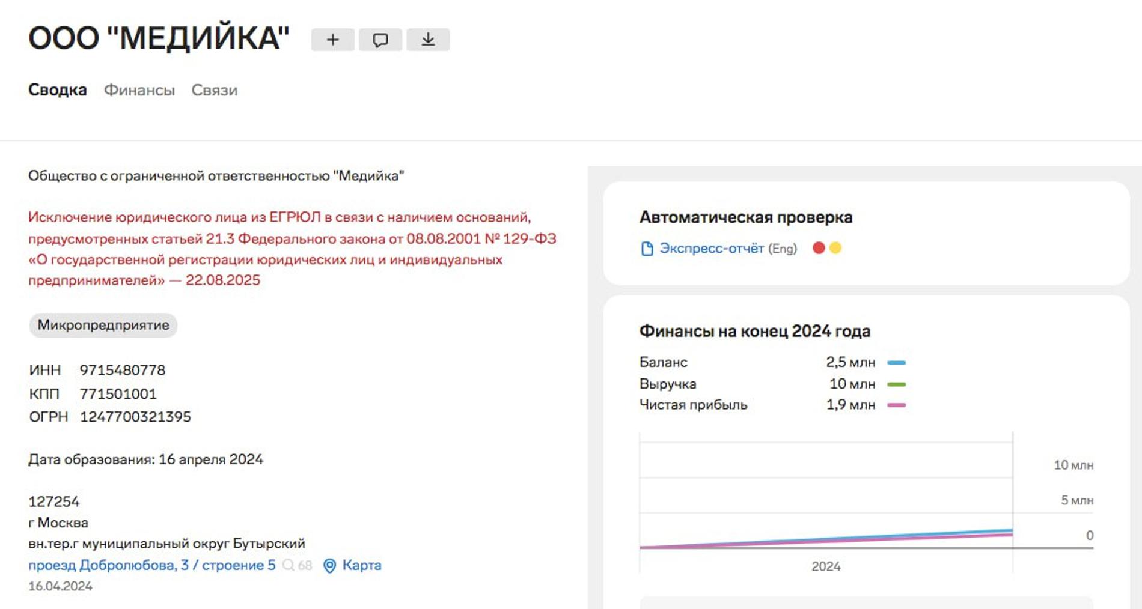Screen dimensions: 1142x609
Task: Click the yellow status dot in Автоматическая проверка
Action: [x=837, y=246]
